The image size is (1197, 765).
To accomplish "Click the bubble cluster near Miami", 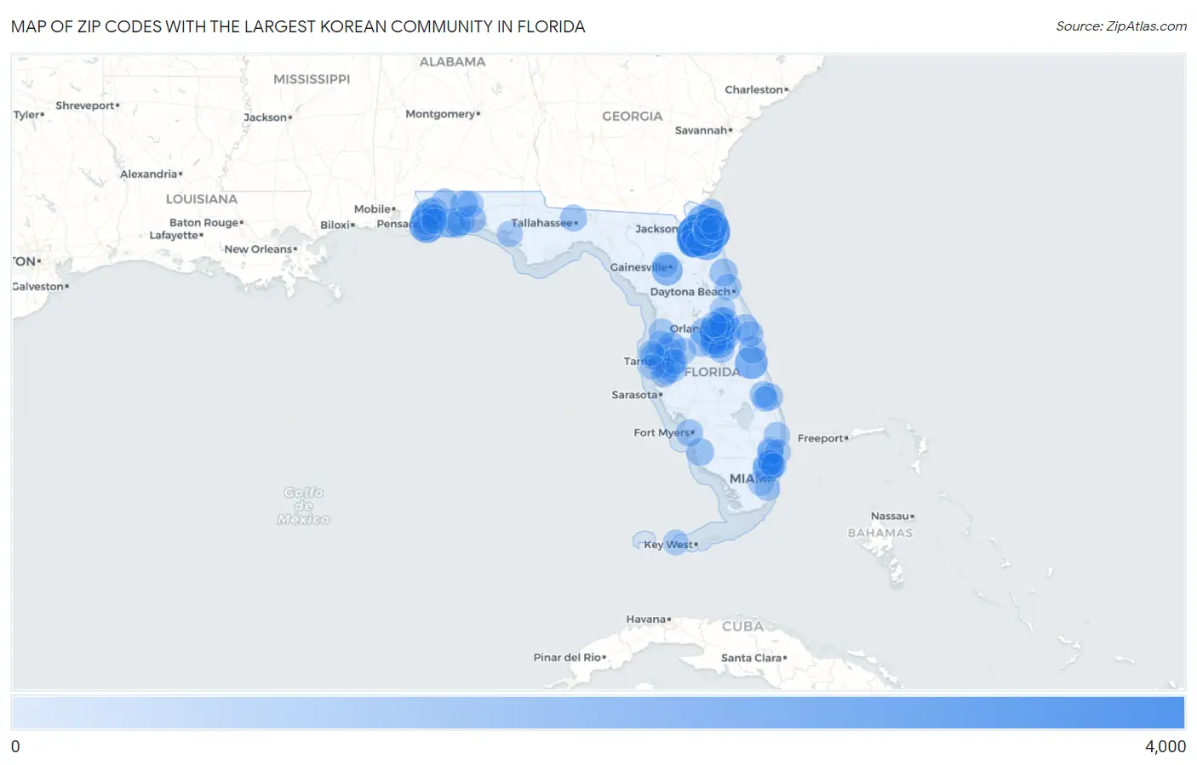I will pos(770,465).
